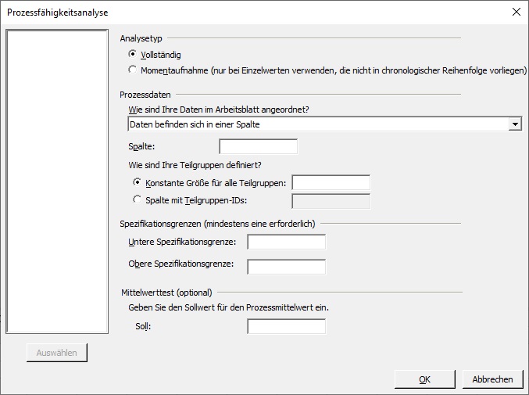529x395 pixels.
Task: Click the Vollständig label text
Action: tap(161, 55)
